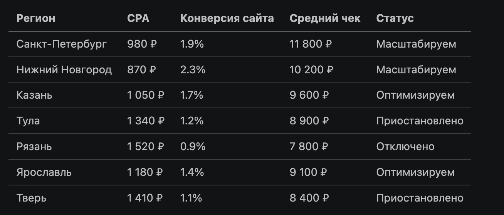This screenshot has height=215, width=504.
Task: Select the 2.3% conversion value
Action: (x=193, y=70)
